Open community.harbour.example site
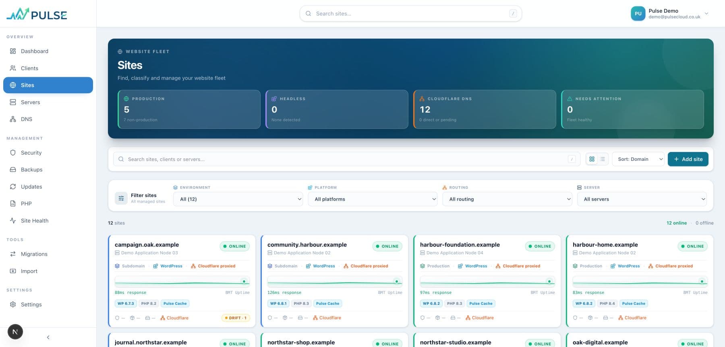Screen dimensions: 725x347 [307, 244]
